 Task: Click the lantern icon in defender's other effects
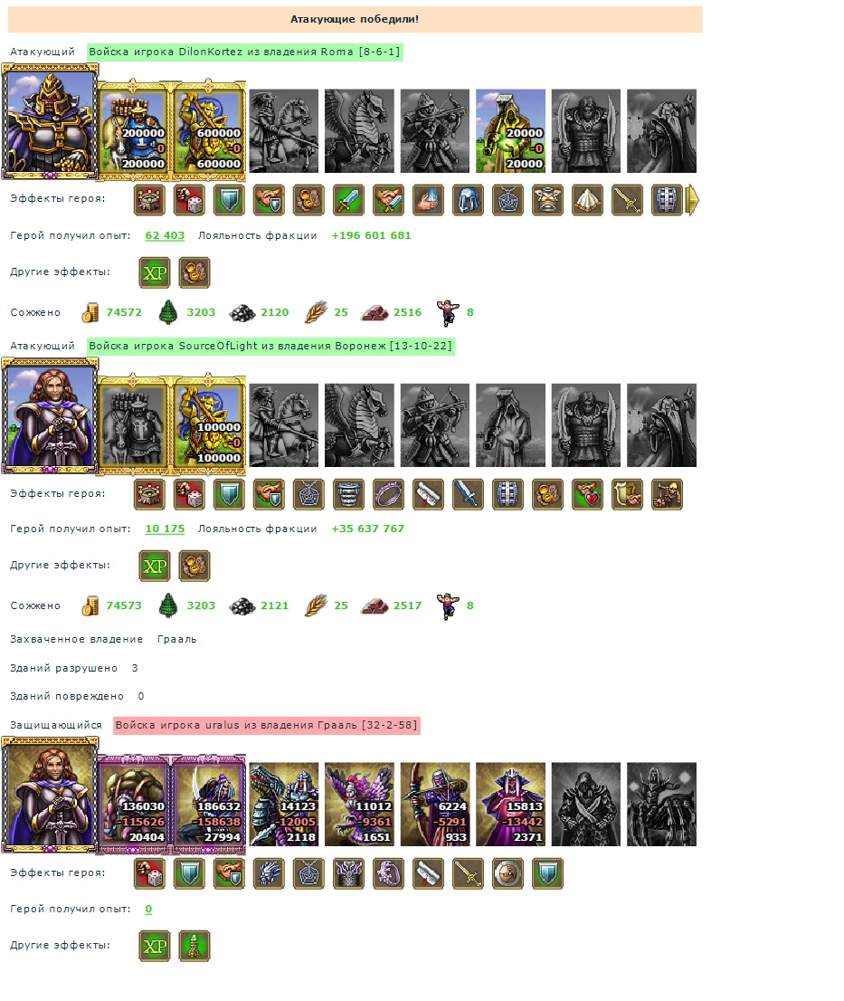[x=194, y=946]
